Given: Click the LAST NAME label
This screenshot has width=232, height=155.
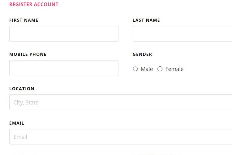Looking at the screenshot, I should pyautogui.click(x=146, y=20).
